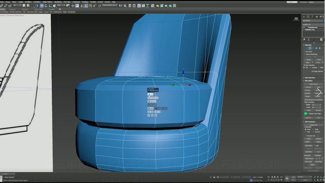Click the Play Animation button
The image size is (325, 183).
coord(275,177)
